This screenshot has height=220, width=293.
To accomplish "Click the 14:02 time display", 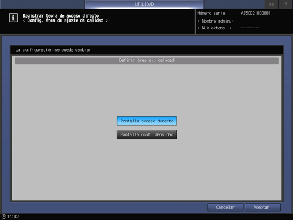I will pos(13,217).
